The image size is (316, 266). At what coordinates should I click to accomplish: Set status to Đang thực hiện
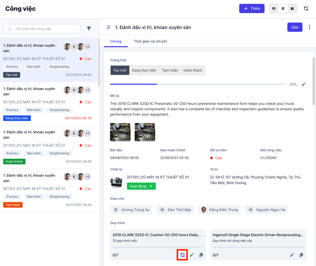coord(144,70)
